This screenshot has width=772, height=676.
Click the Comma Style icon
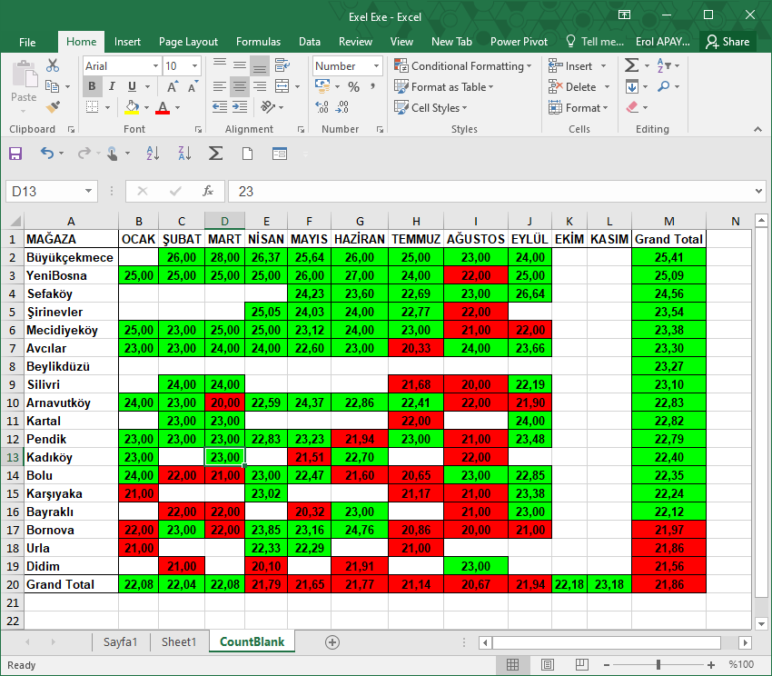[372, 86]
